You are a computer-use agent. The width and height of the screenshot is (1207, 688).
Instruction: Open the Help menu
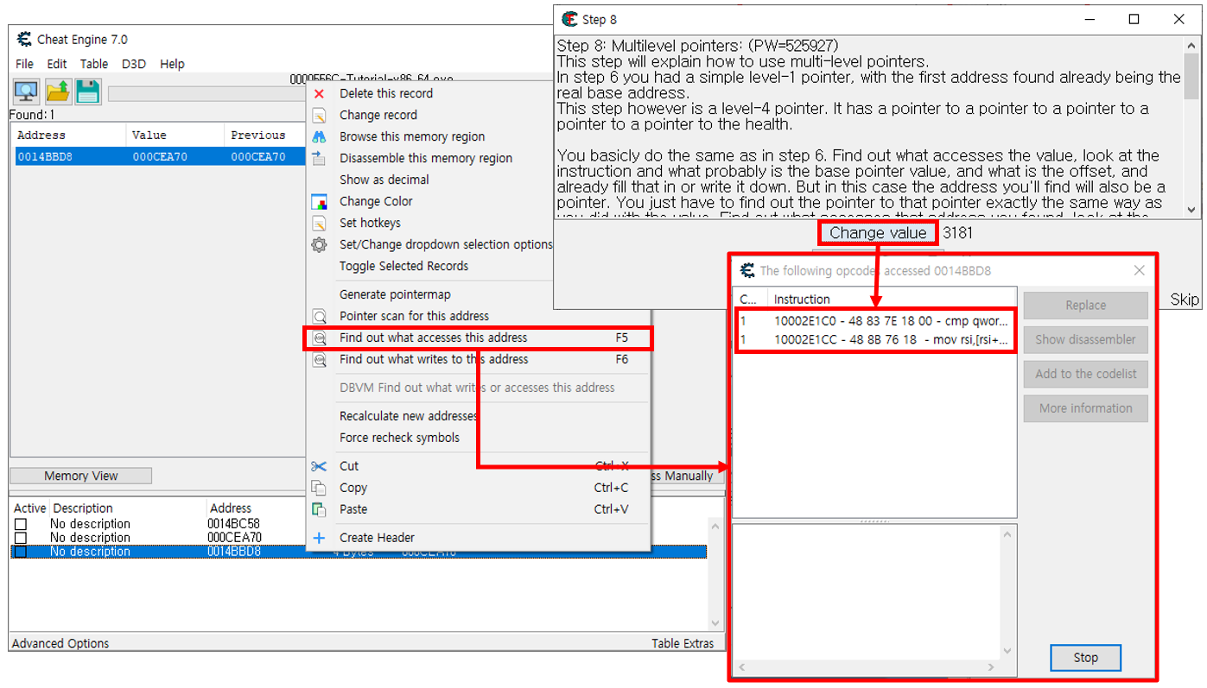click(x=172, y=64)
